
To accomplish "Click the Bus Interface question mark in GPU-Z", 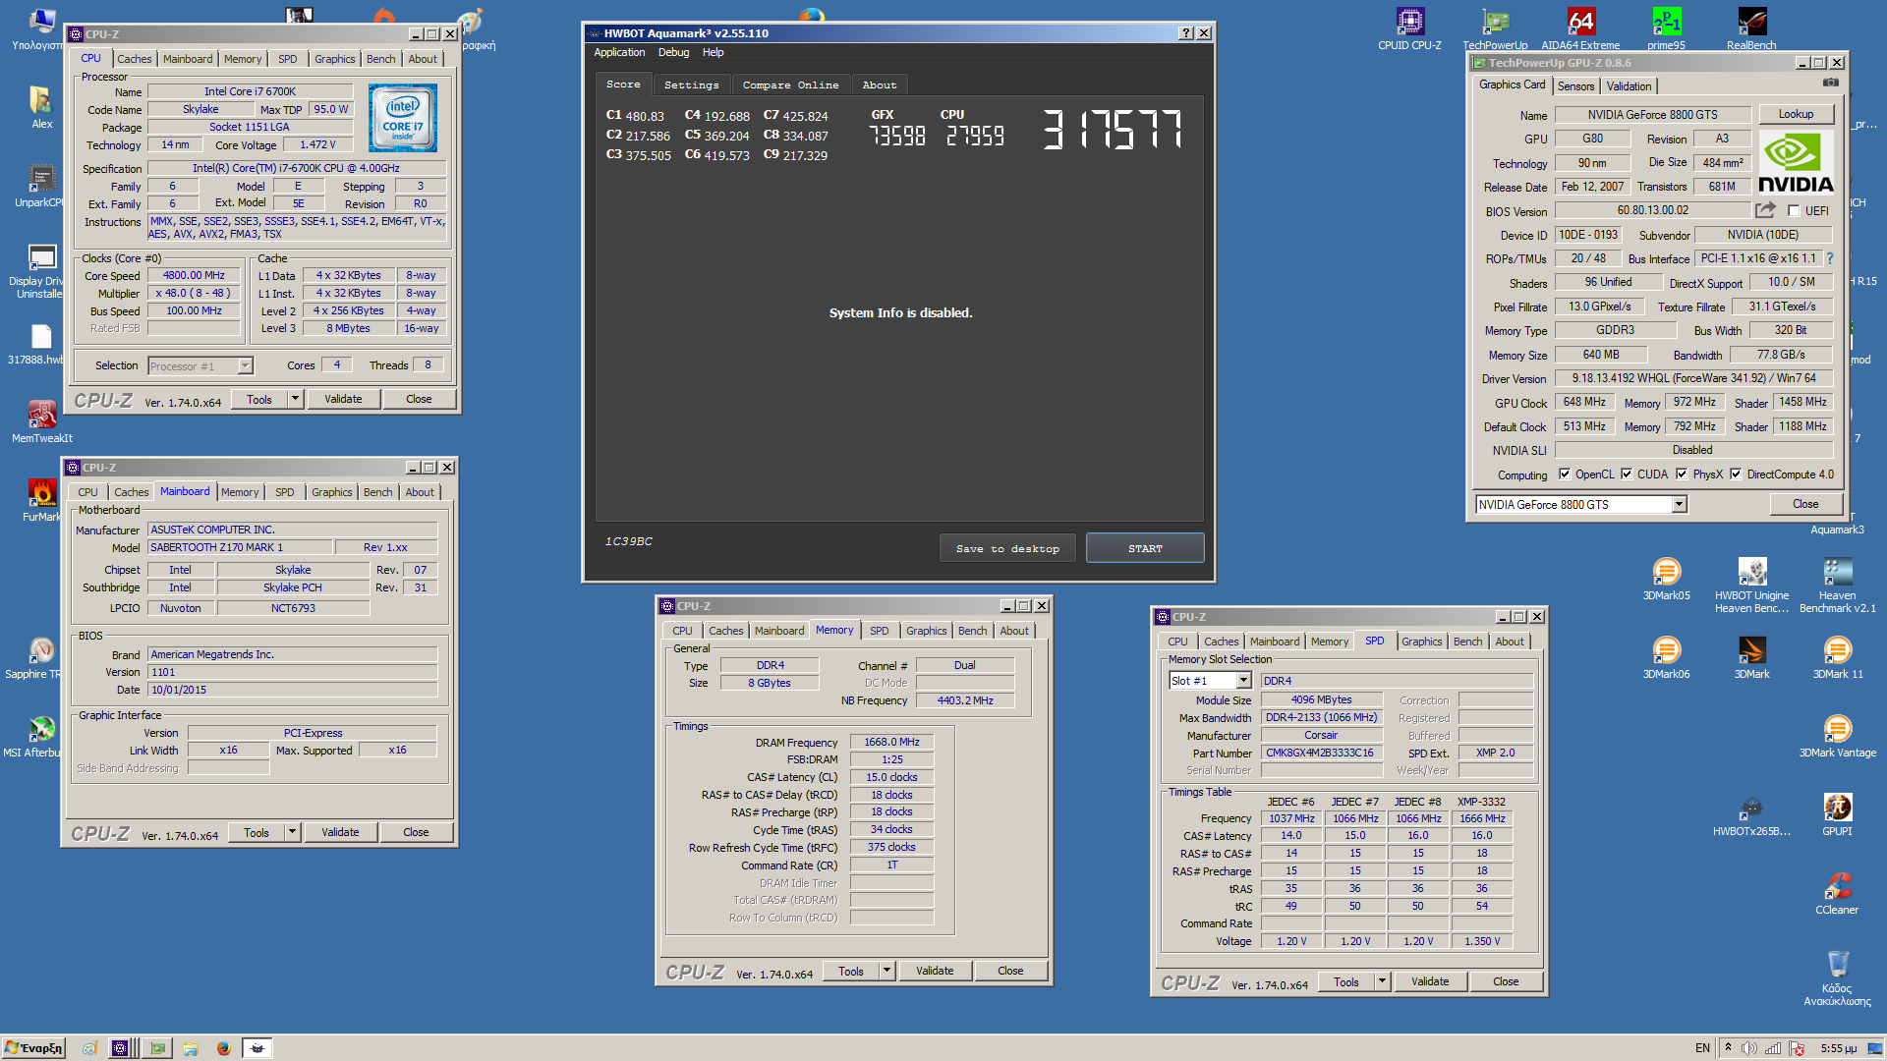I will [1829, 258].
